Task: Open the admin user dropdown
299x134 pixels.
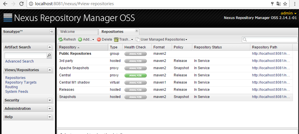Action: [x=289, y=13]
